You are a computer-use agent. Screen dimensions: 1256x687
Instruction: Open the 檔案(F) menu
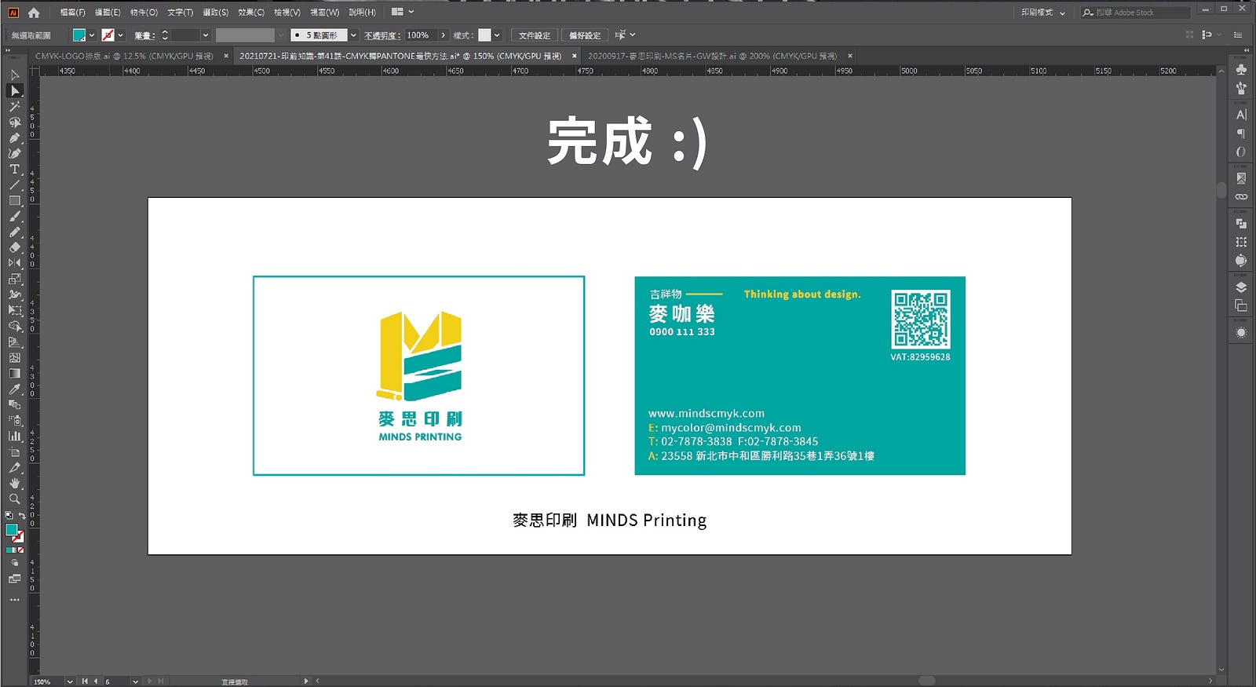(73, 13)
